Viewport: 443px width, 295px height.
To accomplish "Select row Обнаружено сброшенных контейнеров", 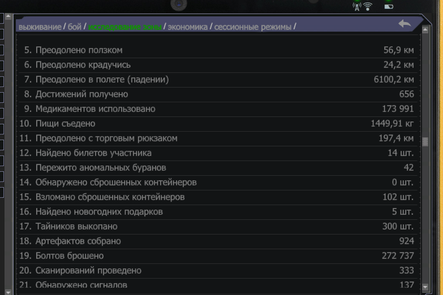I will click(x=218, y=183).
